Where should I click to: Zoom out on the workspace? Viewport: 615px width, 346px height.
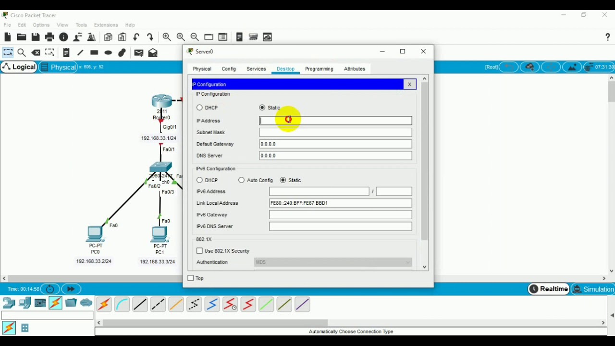(195, 37)
